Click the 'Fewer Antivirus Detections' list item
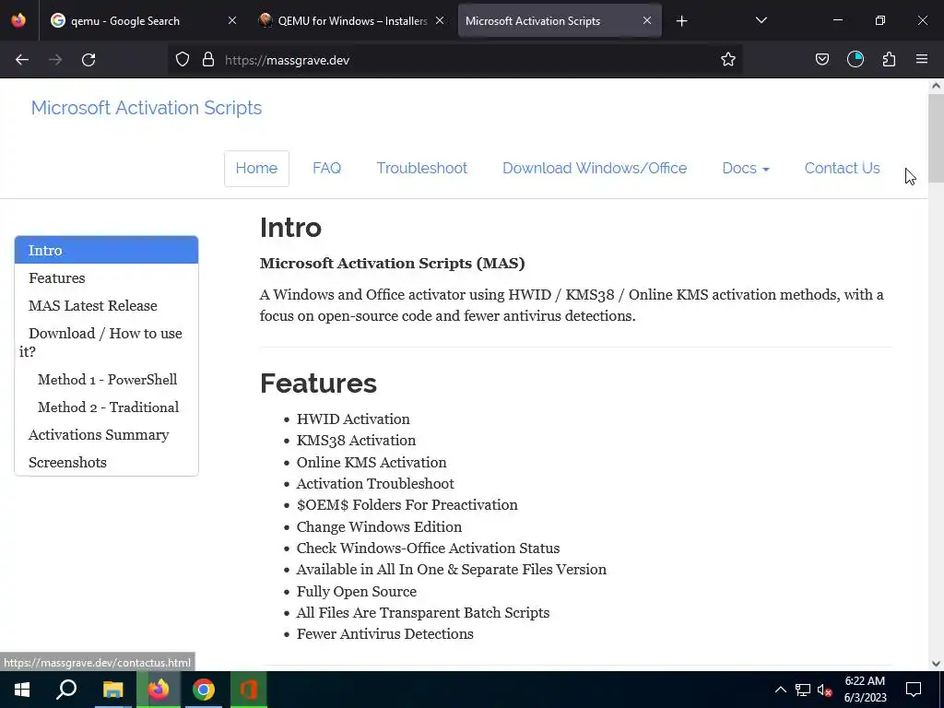Image resolution: width=944 pixels, height=708 pixels. click(384, 634)
